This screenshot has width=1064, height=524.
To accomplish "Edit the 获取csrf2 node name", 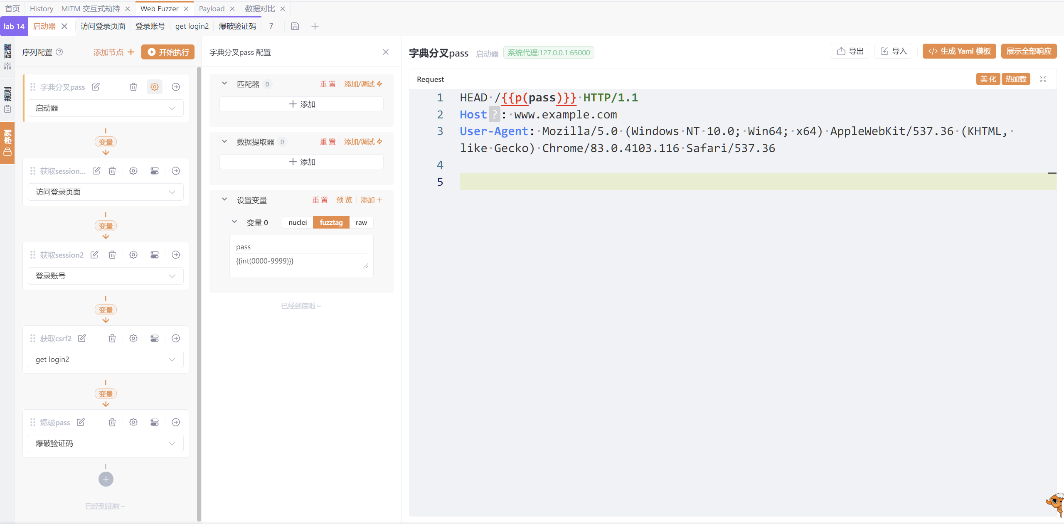I will pyautogui.click(x=82, y=338).
